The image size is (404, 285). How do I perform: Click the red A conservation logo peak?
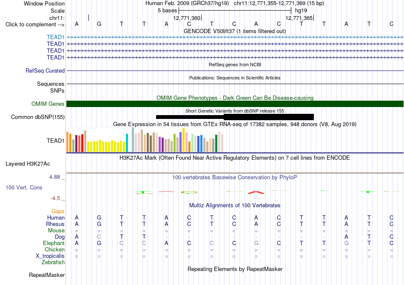pyautogui.click(x=256, y=192)
